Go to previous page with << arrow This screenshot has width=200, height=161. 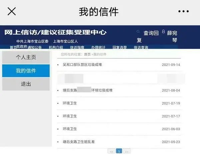point(111,151)
